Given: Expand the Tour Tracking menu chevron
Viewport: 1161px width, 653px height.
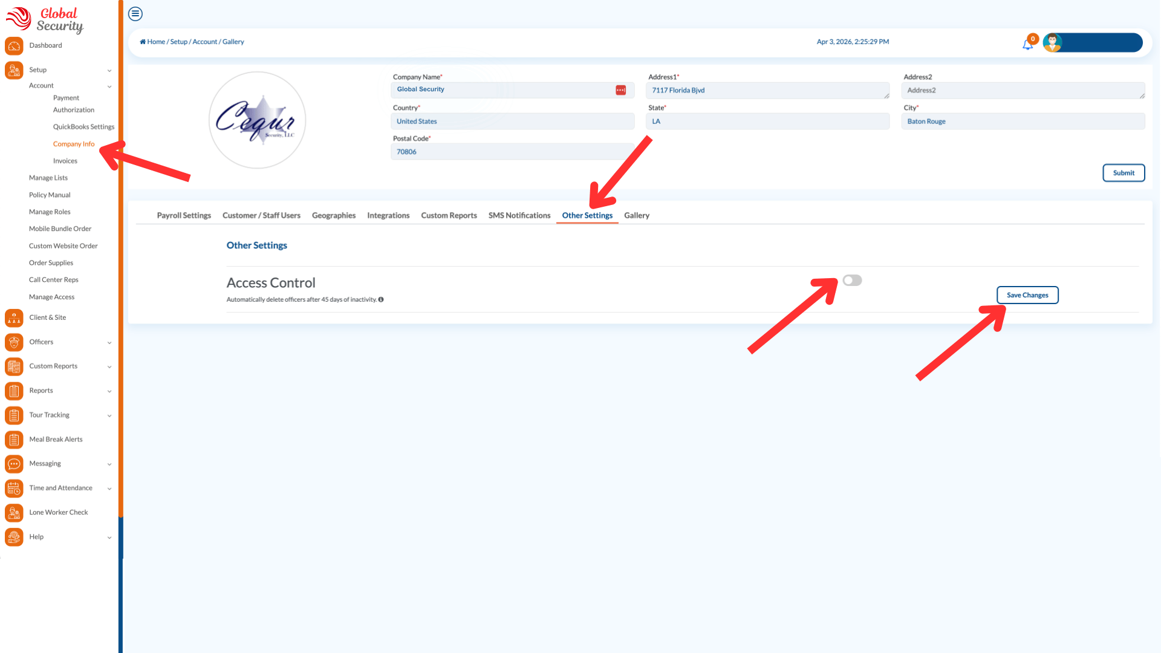Looking at the screenshot, I should point(109,415).
